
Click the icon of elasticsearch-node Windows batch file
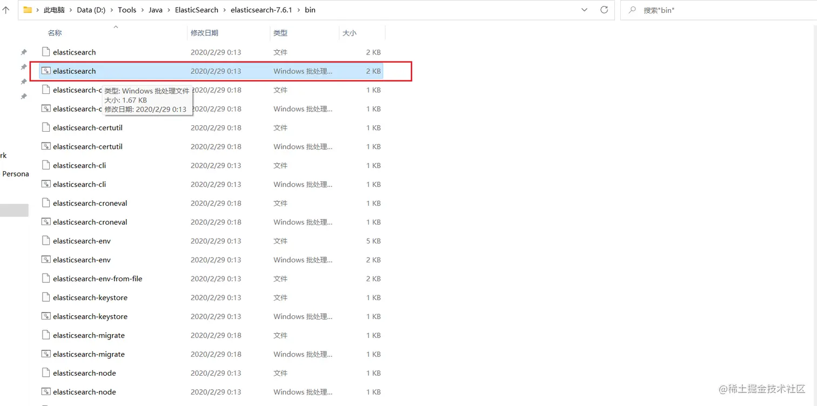(46, 392)
